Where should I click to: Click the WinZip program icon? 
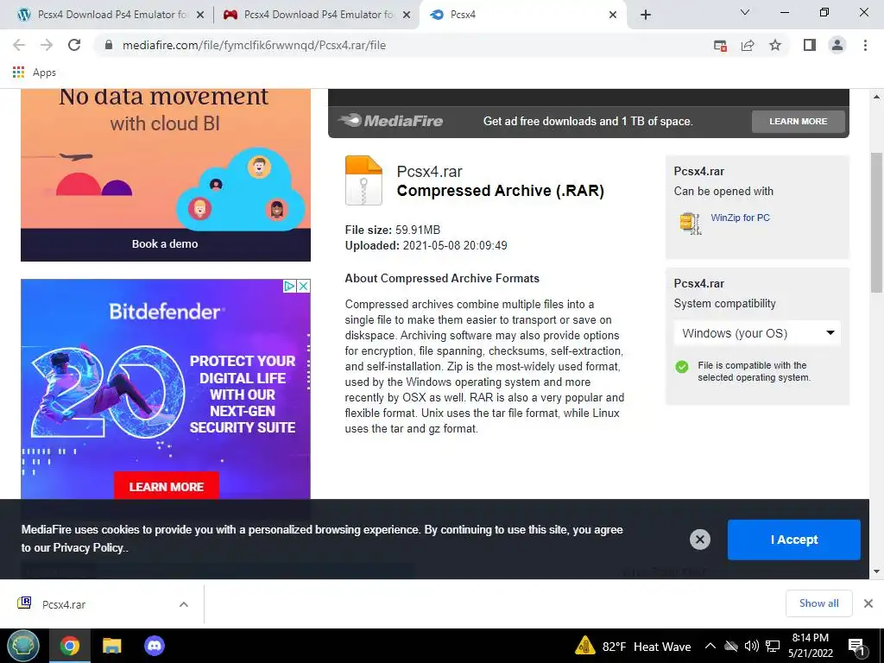[690, 223]
